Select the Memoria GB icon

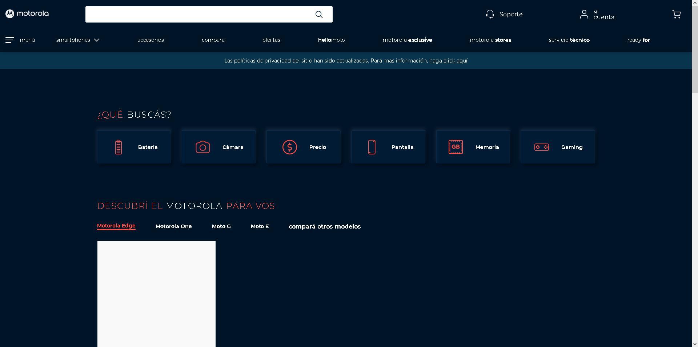tap(456, 147)
